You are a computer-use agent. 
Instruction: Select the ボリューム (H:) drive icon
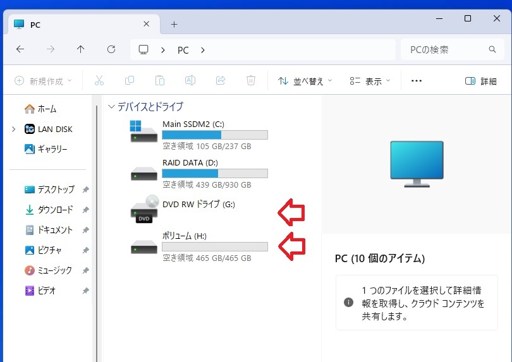click(x=144, y=247)
